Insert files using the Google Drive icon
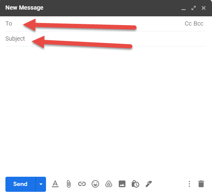The height and width of the screenshot is (196, 212). [x=109, y=184]
